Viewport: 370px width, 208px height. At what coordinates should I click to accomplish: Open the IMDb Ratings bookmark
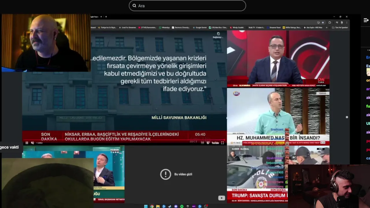click(292, 27)
